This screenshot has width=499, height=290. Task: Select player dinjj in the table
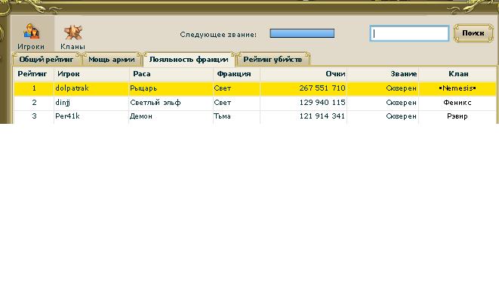coord(63,103)
